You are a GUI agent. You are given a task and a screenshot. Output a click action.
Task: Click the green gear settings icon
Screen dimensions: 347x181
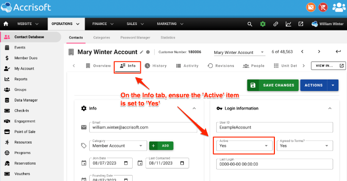coord(263,24)
